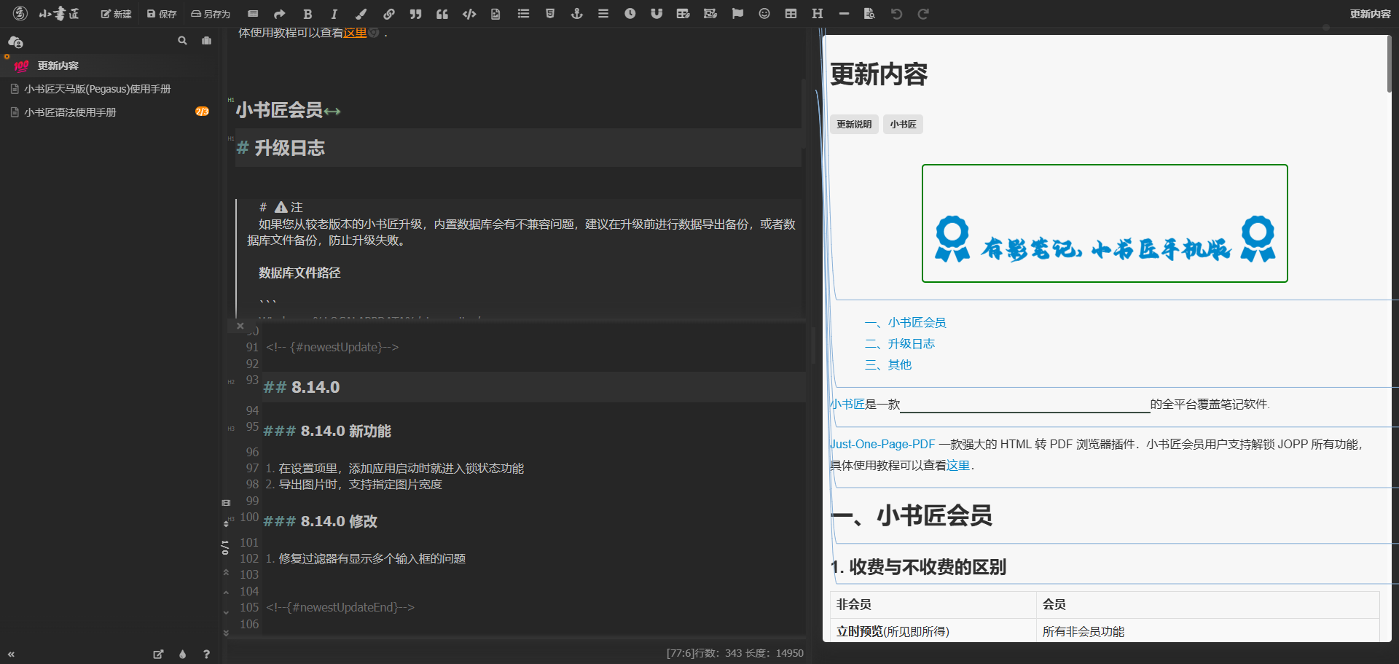Click the 小书匠 tag in the preview
Image resolution: width=1399 pixels, height=664 pixels.
point(903,125)
